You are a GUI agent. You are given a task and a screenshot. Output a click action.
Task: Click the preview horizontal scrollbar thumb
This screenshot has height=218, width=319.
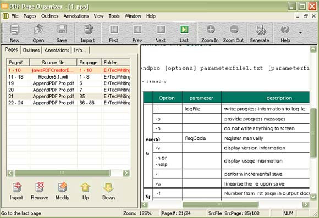click(221, 204)
